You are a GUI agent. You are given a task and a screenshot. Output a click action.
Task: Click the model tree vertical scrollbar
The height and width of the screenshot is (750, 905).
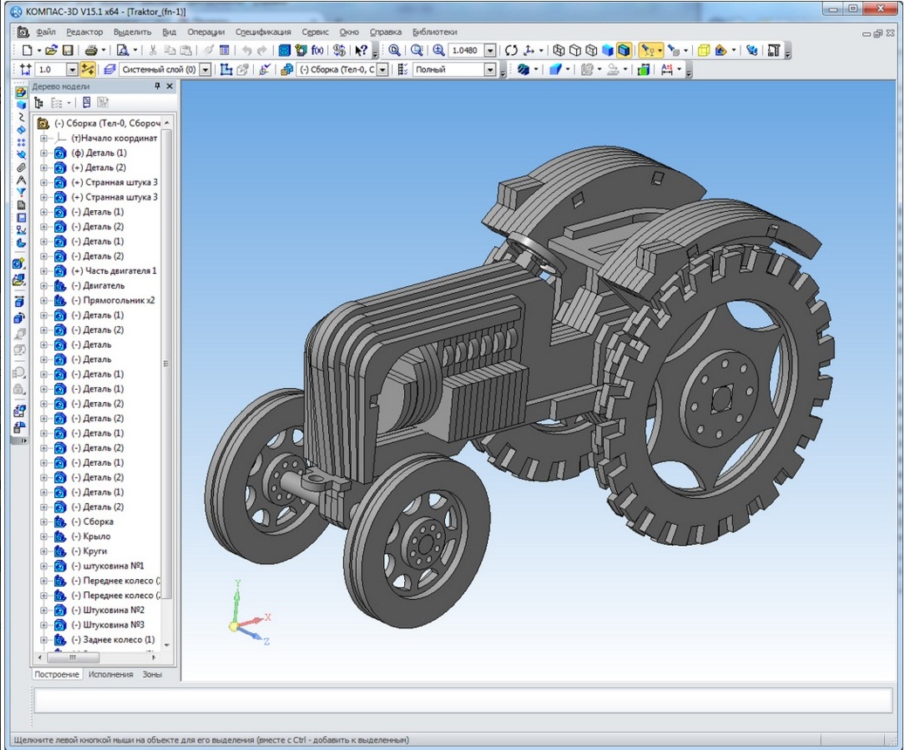[167, 364]
